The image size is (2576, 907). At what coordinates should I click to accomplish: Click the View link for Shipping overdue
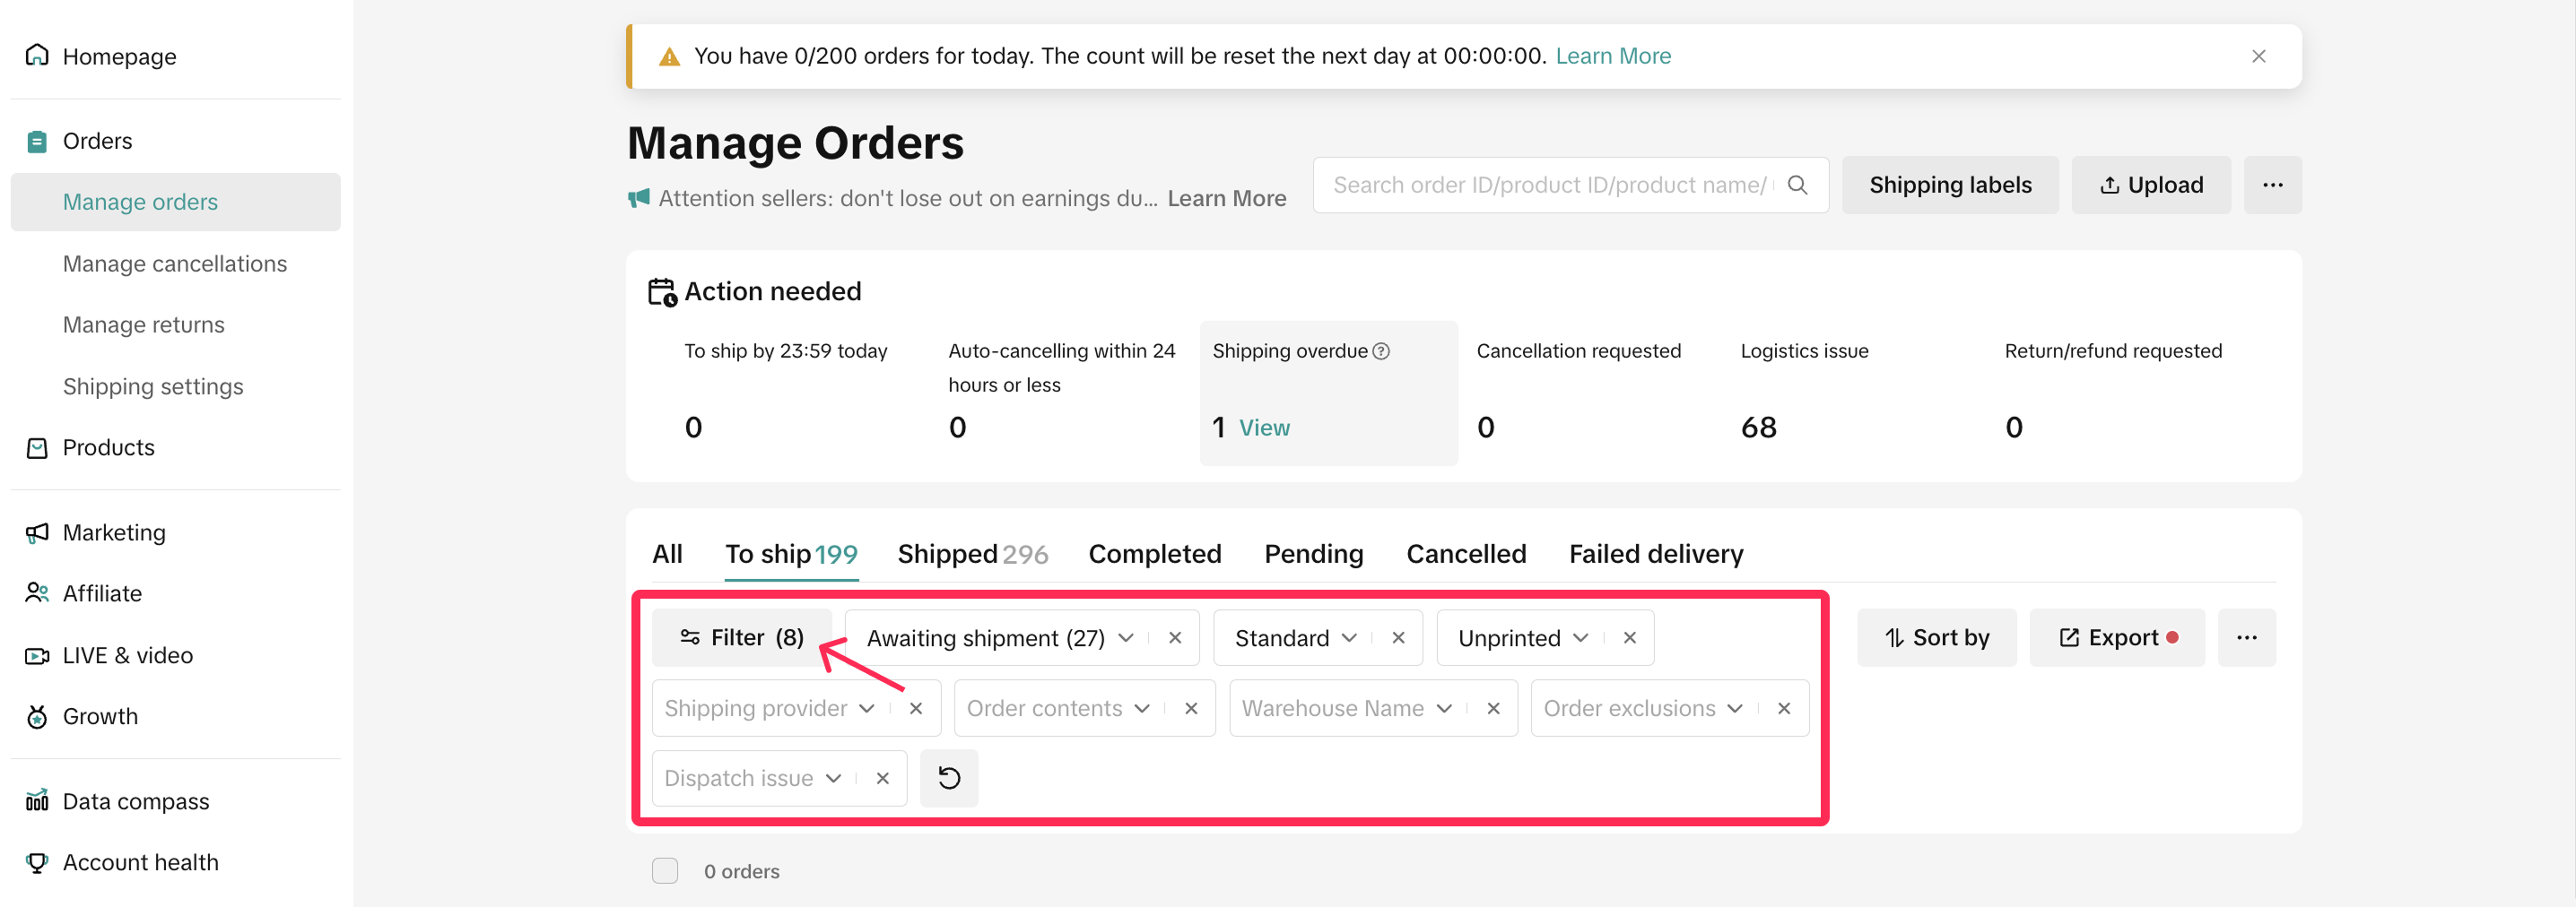click(1264, 428)
